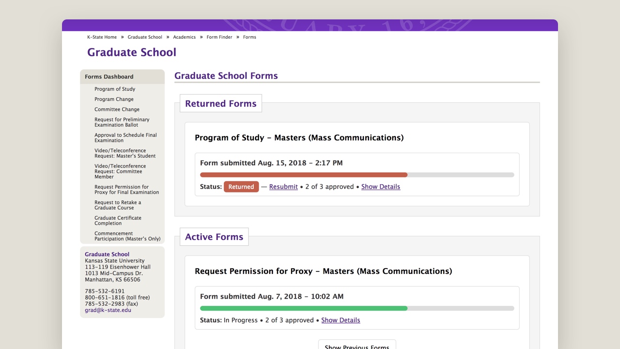Select Graduate Certificate Completion

[118, 220]
